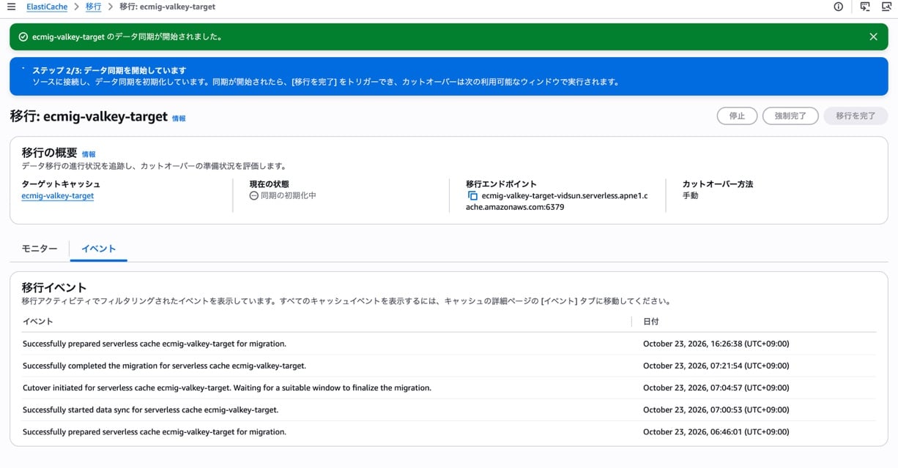This screenshot has height=468, width=898.
Task: Open 情報 link beside the page title
Action: tap(179, 118)
